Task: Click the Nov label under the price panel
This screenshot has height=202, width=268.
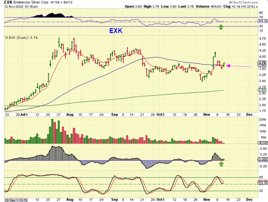Action: point(207,115)
